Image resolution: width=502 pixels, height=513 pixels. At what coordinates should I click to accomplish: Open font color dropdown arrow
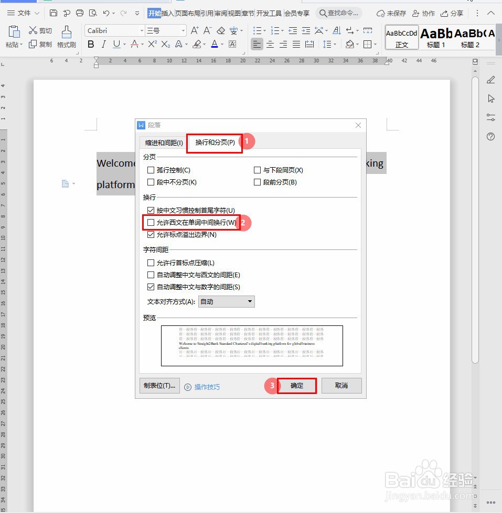tap(222, 45)
